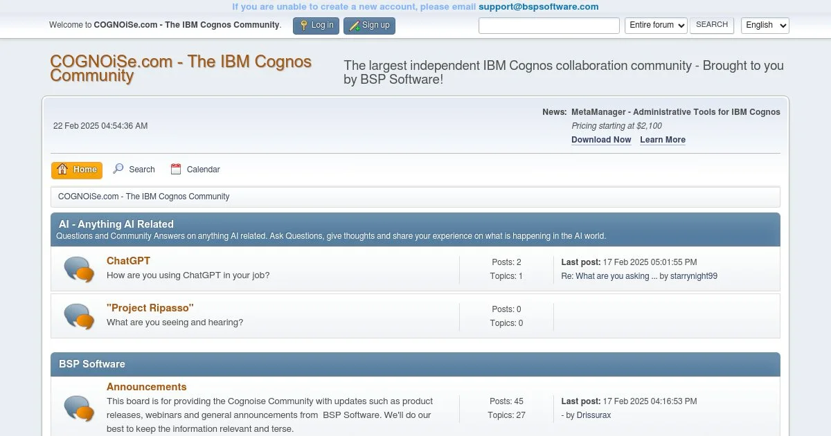Click "What are you seeing and hearing?" description

tap(175, 323)
